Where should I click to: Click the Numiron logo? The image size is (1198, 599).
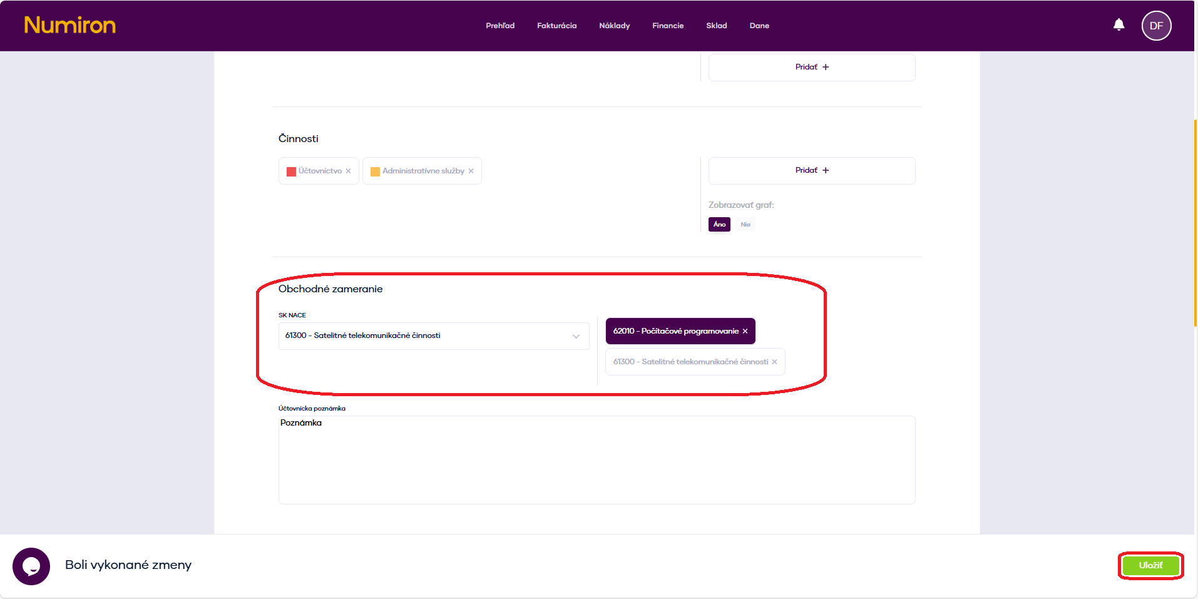(69, 25)
